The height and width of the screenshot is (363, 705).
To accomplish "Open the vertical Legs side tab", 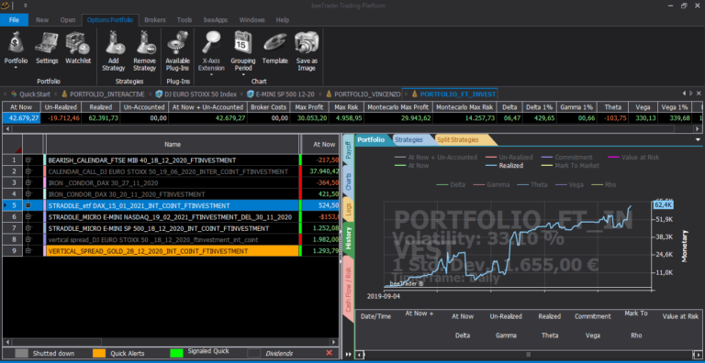I will (348, 210).
